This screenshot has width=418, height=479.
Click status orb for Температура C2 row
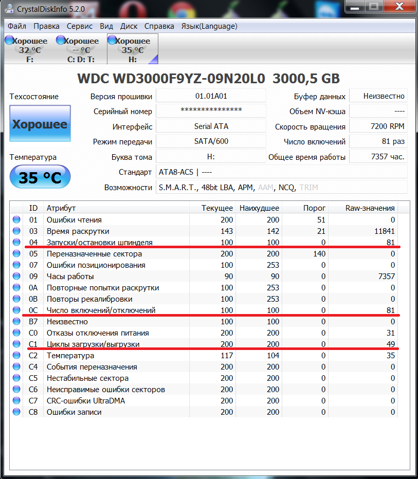point(16,355)
